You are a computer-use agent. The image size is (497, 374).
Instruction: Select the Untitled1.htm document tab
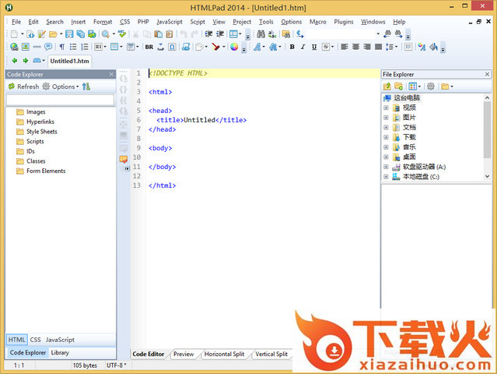point(70,61)
